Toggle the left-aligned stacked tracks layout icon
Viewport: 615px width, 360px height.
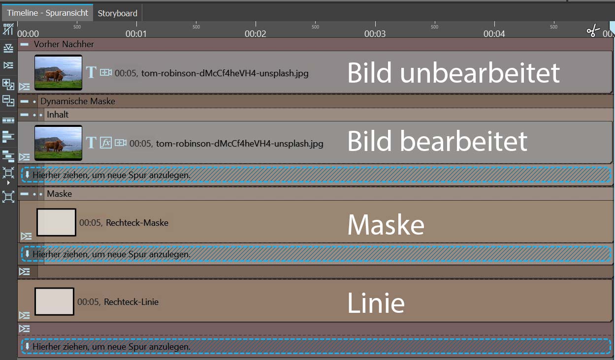8,136
